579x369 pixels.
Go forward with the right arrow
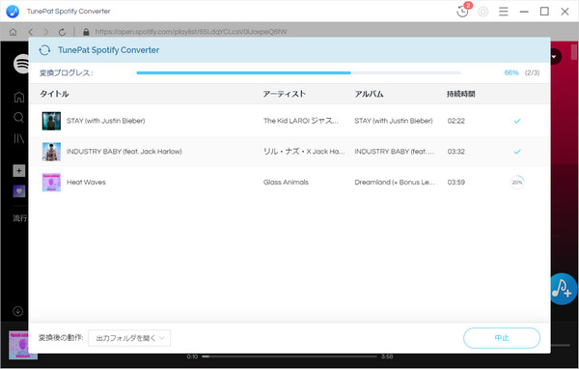tap(46, 32)
